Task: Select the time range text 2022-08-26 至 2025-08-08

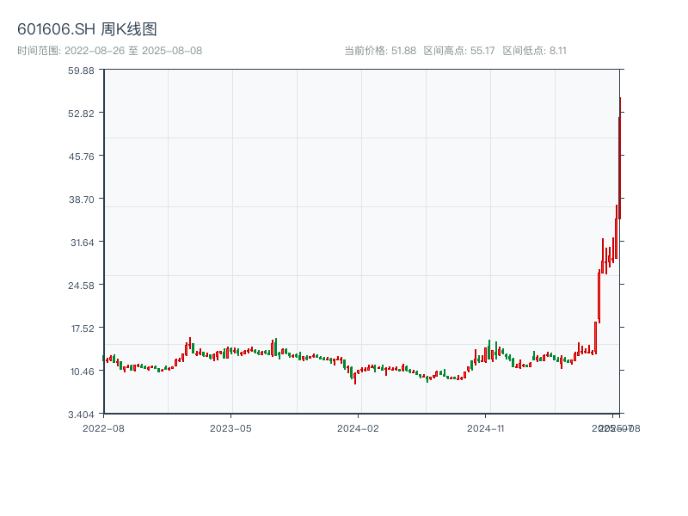Action: (x=133, y=51)
